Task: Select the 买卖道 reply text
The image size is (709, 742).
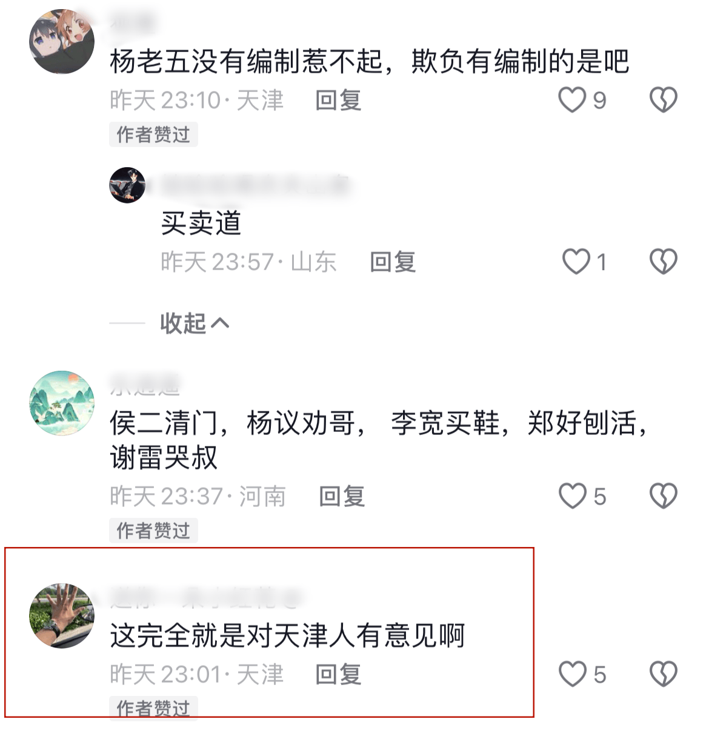Action: 201,224
